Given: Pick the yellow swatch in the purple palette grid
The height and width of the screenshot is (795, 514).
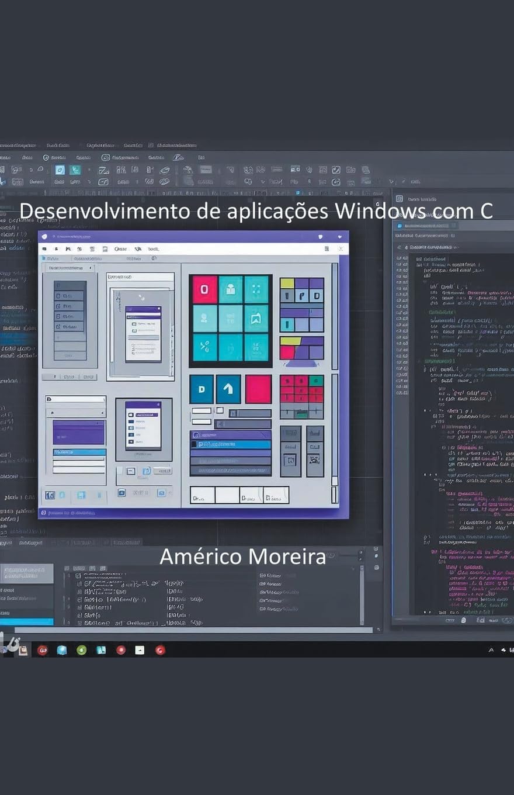Looking at the screenshot, I should point(287,283).
